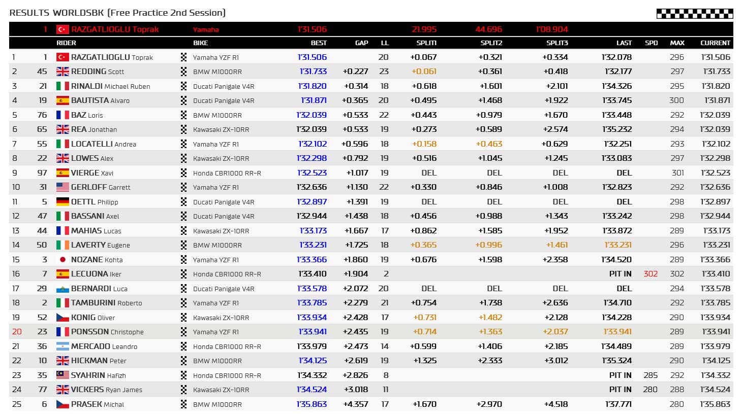The width and height of the screenshot is (743, 417).
Task: Click the red '44.696' split time in the leader banner
Action: pyautogui.click(x=488, y=29)
